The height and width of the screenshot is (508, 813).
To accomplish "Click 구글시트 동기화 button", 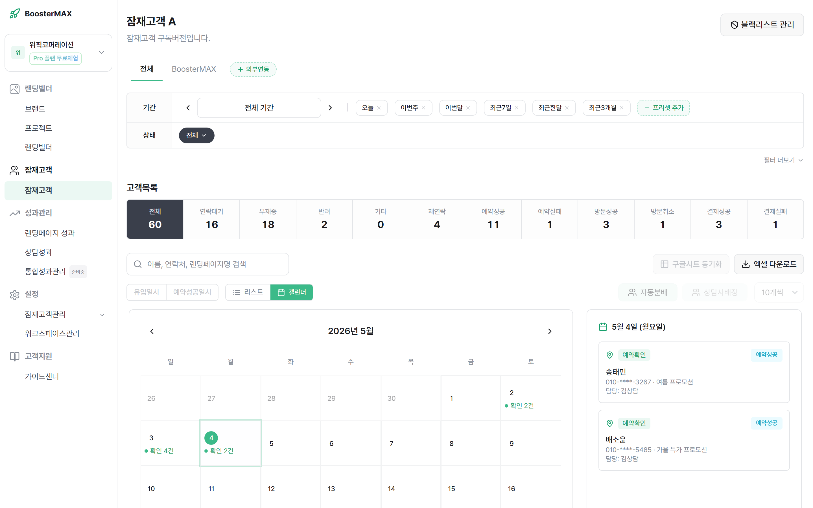I will tap(691, 264).
